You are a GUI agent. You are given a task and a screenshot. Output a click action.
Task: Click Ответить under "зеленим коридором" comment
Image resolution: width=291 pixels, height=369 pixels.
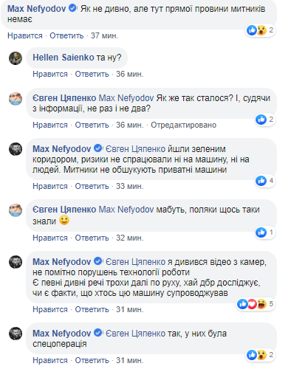coord(92,186)
